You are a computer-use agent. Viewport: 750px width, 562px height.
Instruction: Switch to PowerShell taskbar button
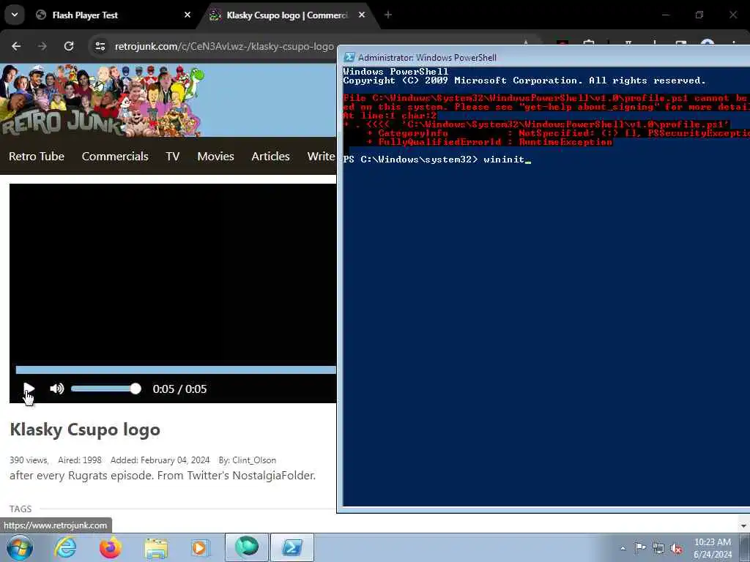292,547
